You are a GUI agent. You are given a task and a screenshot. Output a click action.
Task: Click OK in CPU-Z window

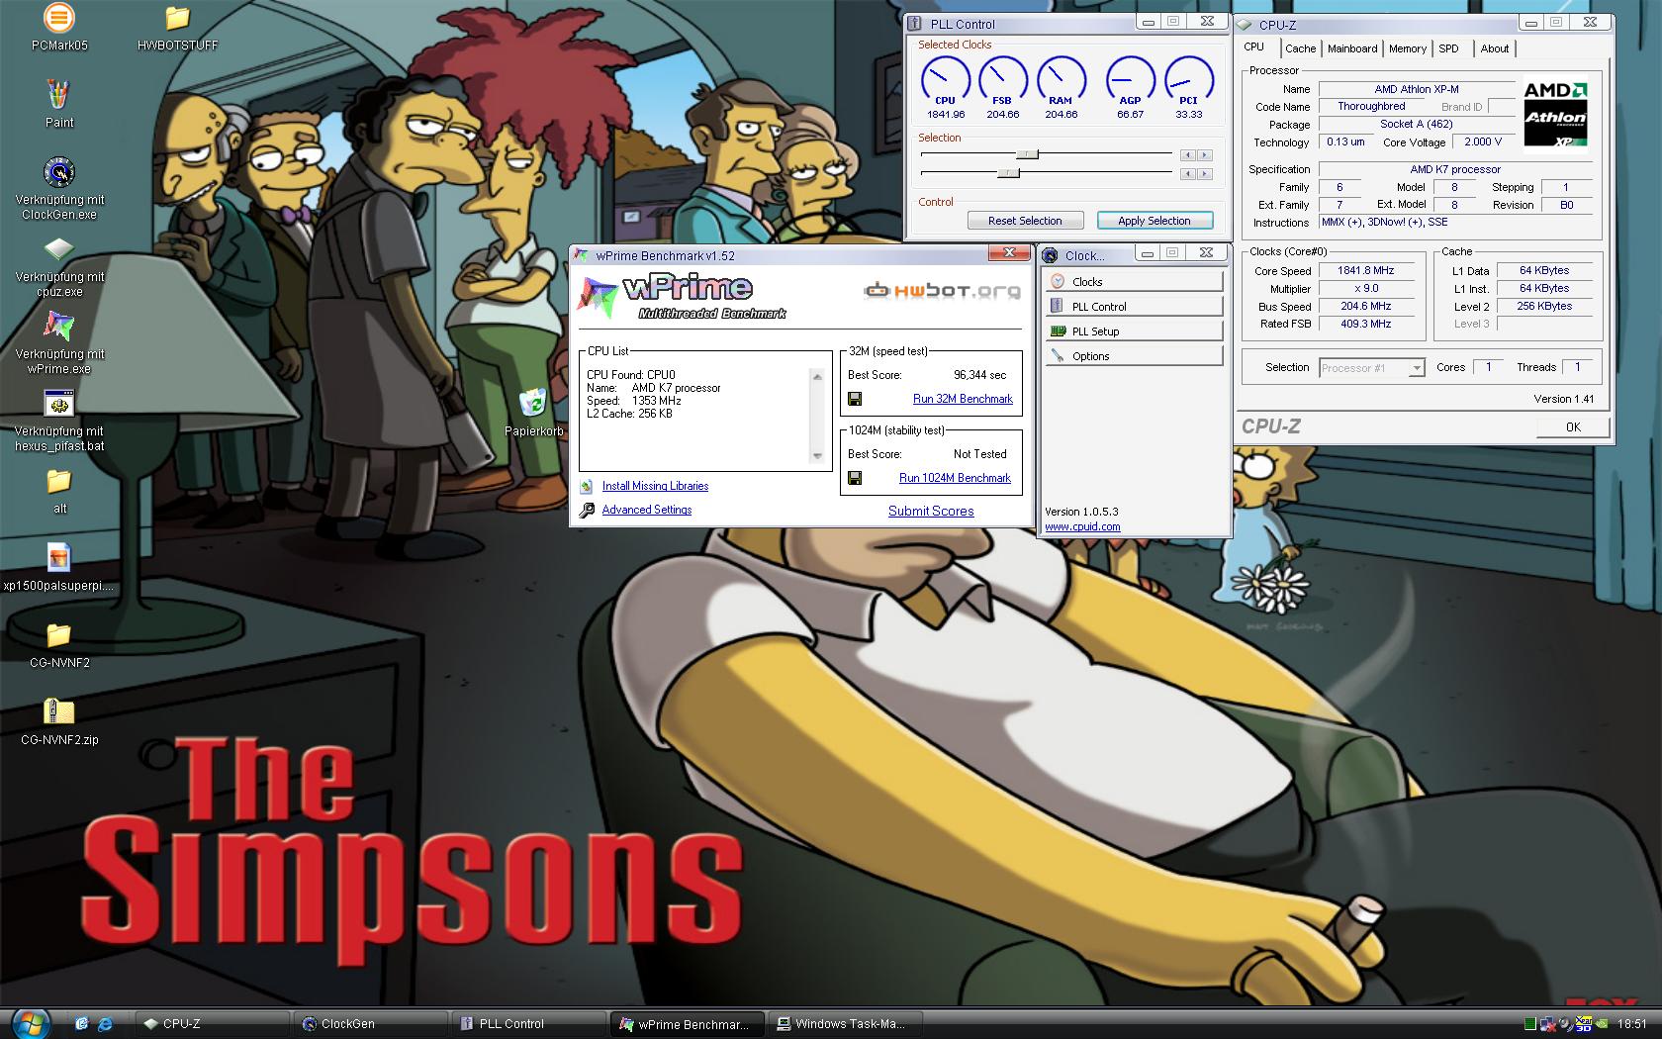pos(1573,427)
